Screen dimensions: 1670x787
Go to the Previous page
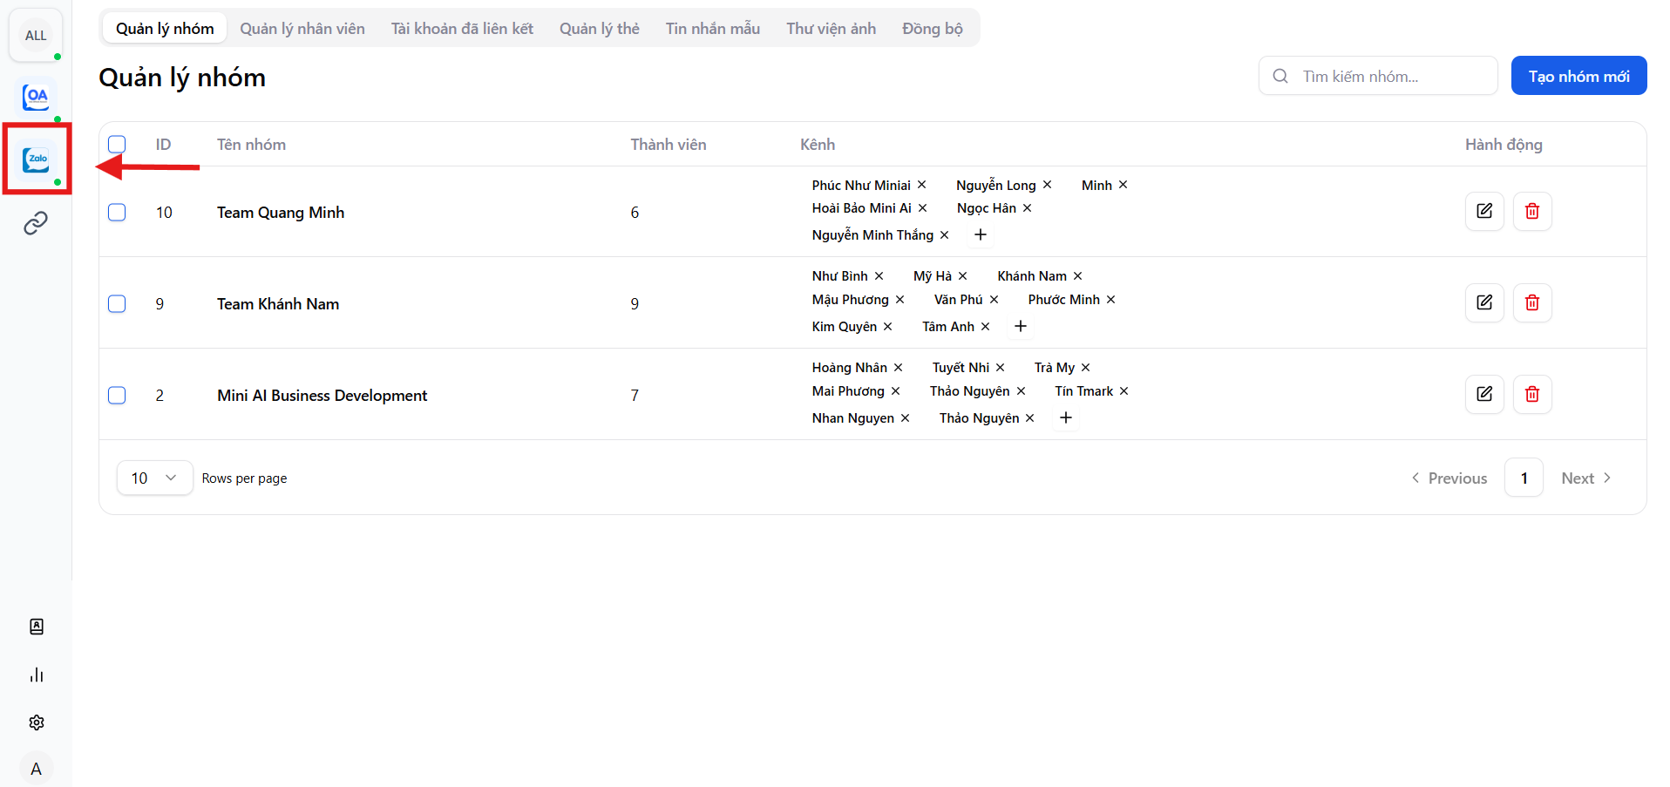pyautogui.click(x=1449, y=478)
